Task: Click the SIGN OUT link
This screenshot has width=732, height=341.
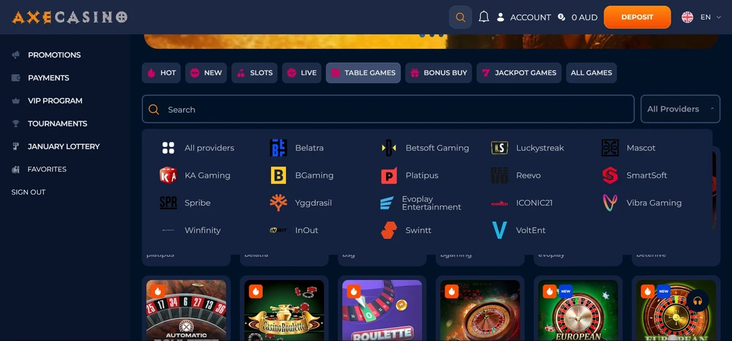Action: pos(29,192)
